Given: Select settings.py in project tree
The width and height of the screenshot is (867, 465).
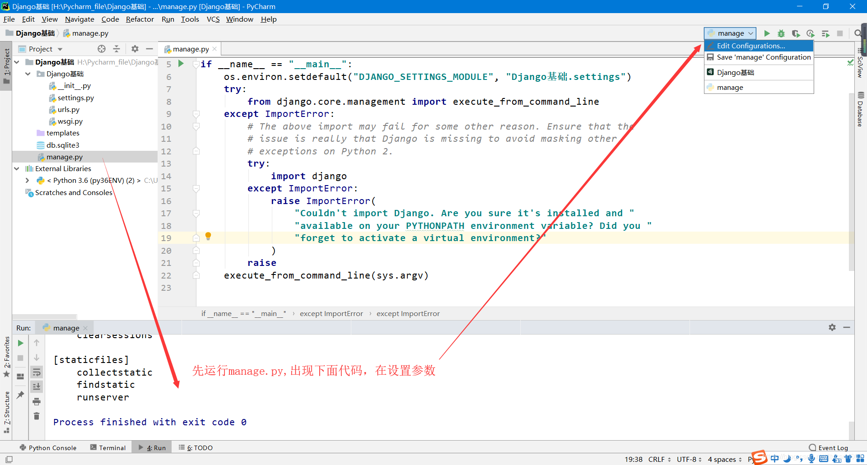Looking at the screenshot, I should [x=75, y=98].
